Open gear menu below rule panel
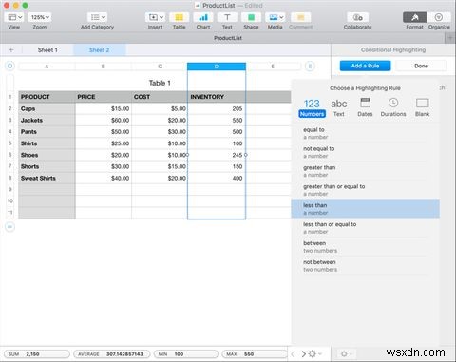 coord(346,353)
